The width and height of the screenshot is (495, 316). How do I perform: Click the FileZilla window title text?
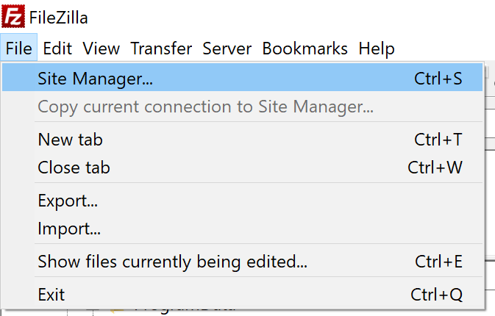pyautogui.click(x=58, y=18)
